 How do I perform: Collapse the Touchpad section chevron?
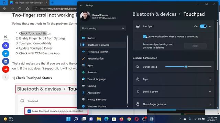point(210,26)
